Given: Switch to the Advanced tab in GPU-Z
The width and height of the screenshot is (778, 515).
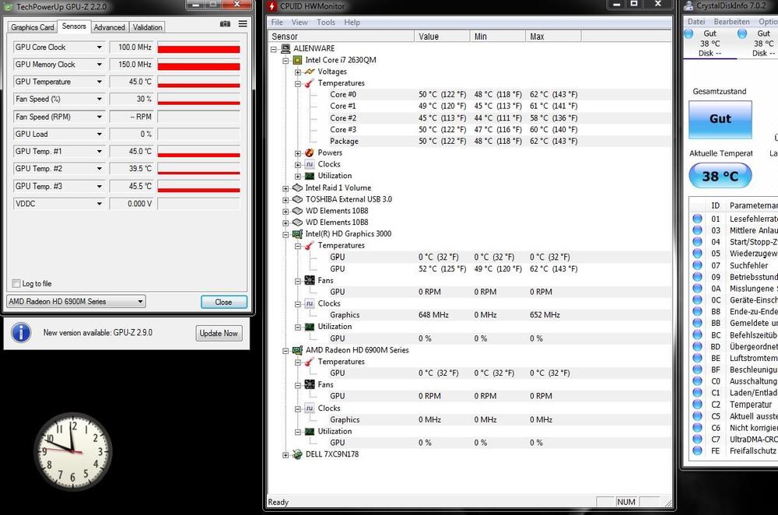Looking at the screenshot, I should pyautogui.click(x=109, y=27).
